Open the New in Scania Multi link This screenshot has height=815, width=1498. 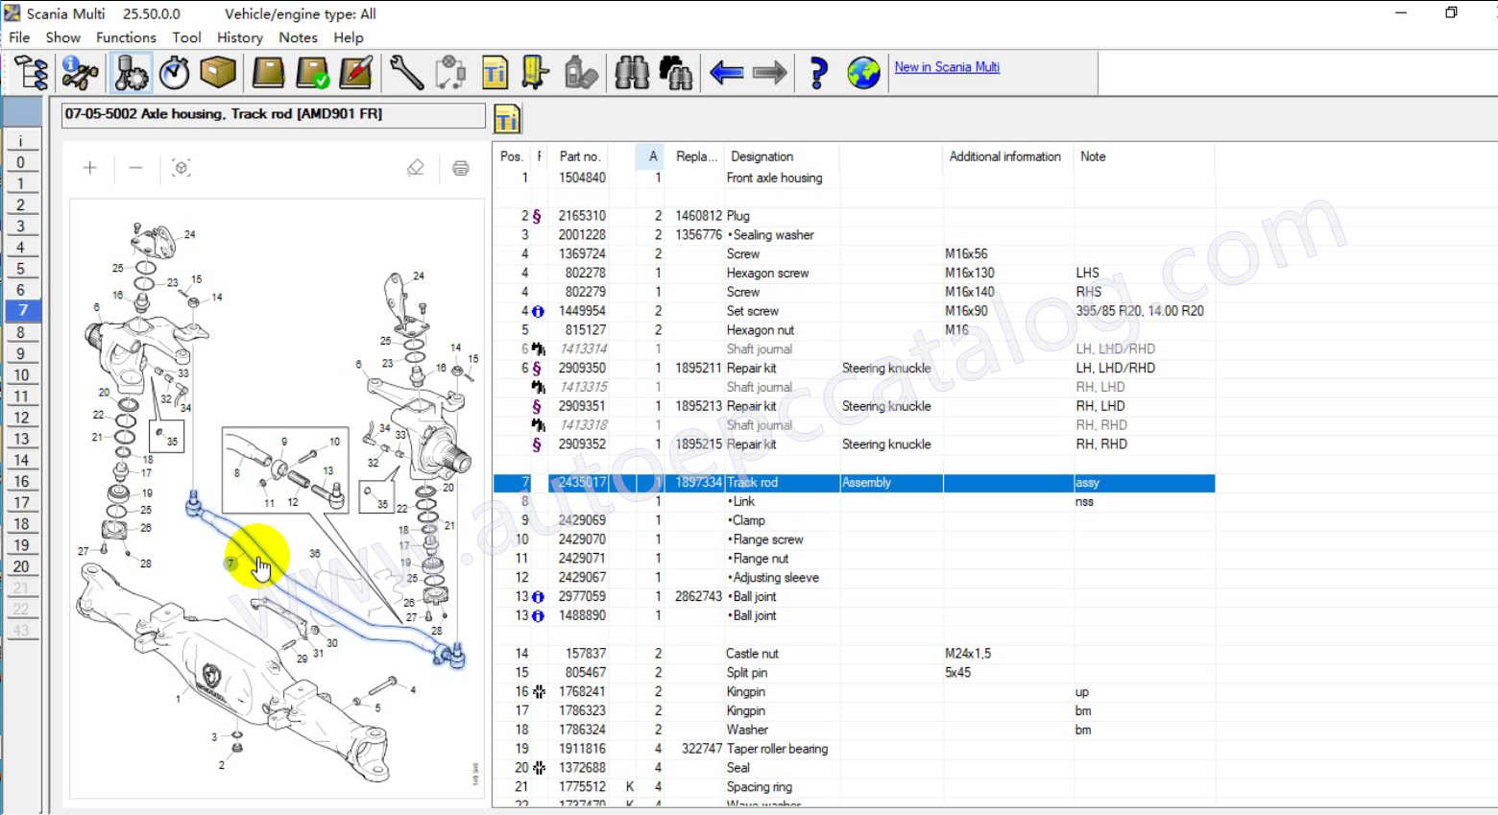(947, 67)
